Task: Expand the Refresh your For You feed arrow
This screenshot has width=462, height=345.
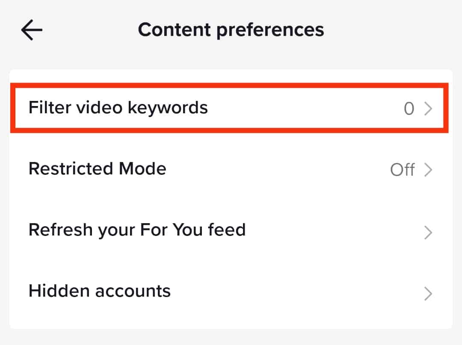Action: [428, 232]
